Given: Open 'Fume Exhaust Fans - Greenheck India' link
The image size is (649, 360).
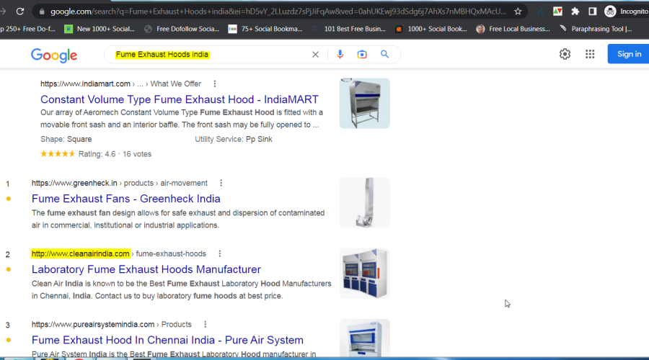Looking at the screenshot, I should point(125,199).
